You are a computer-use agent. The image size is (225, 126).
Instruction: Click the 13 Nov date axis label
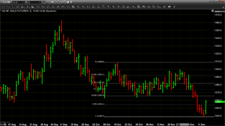161,124
